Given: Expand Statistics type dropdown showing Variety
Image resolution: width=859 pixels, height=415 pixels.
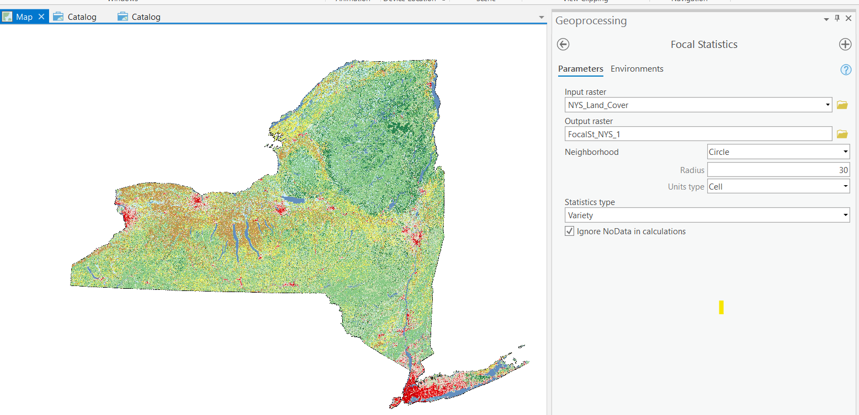Looking at the screenshot, I should point(845,215).
